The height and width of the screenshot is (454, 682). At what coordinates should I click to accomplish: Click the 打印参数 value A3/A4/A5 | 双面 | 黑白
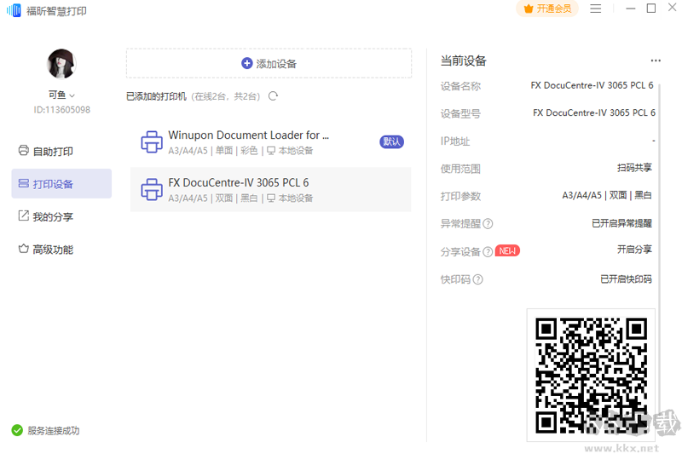607,196
